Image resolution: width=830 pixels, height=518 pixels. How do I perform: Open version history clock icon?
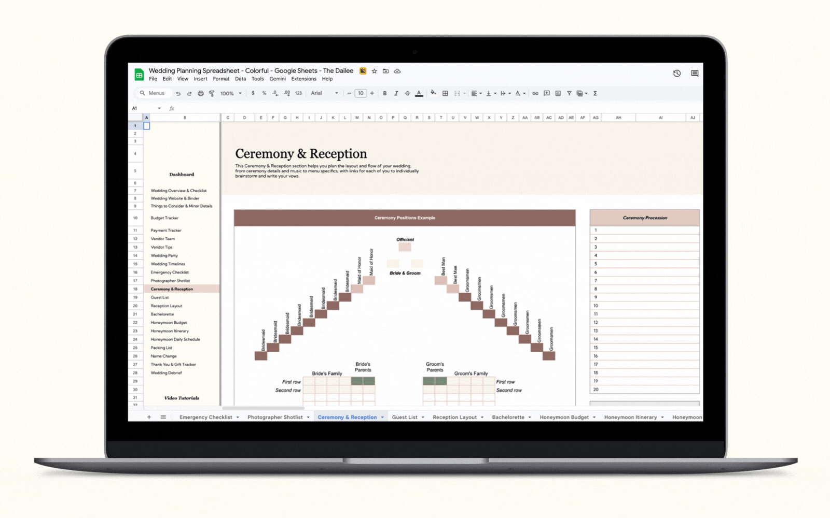(x=677, y=74)
